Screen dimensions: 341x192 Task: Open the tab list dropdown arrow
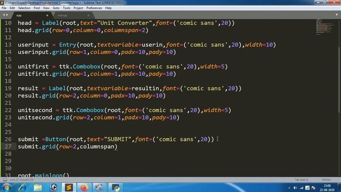coord(337,15)
